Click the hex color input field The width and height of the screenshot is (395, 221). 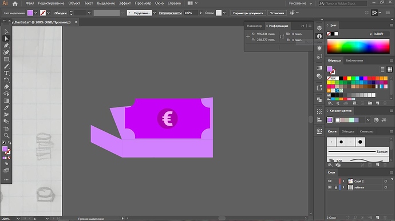(381, 34)
